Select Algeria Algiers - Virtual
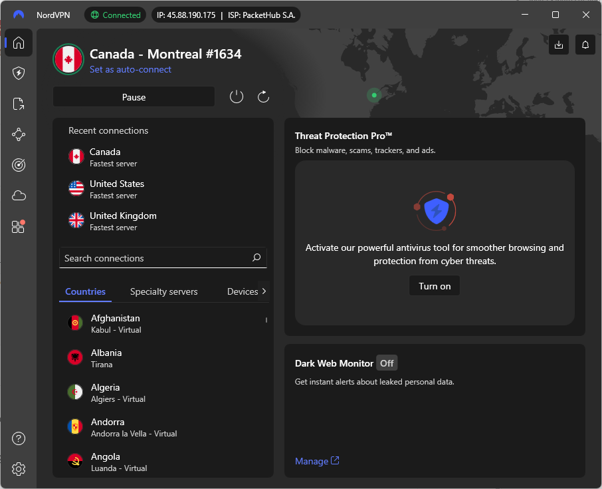 [x=163, y=393]
